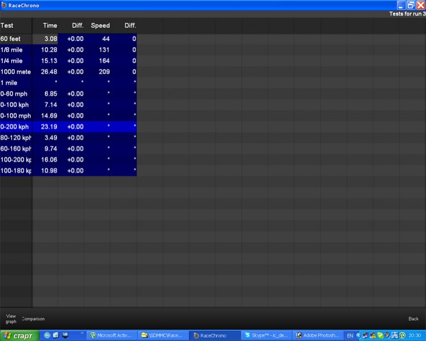This screenshot has height=341, width=426.
Task: Click the RaceChrono taskbar button
Action: 214,335
